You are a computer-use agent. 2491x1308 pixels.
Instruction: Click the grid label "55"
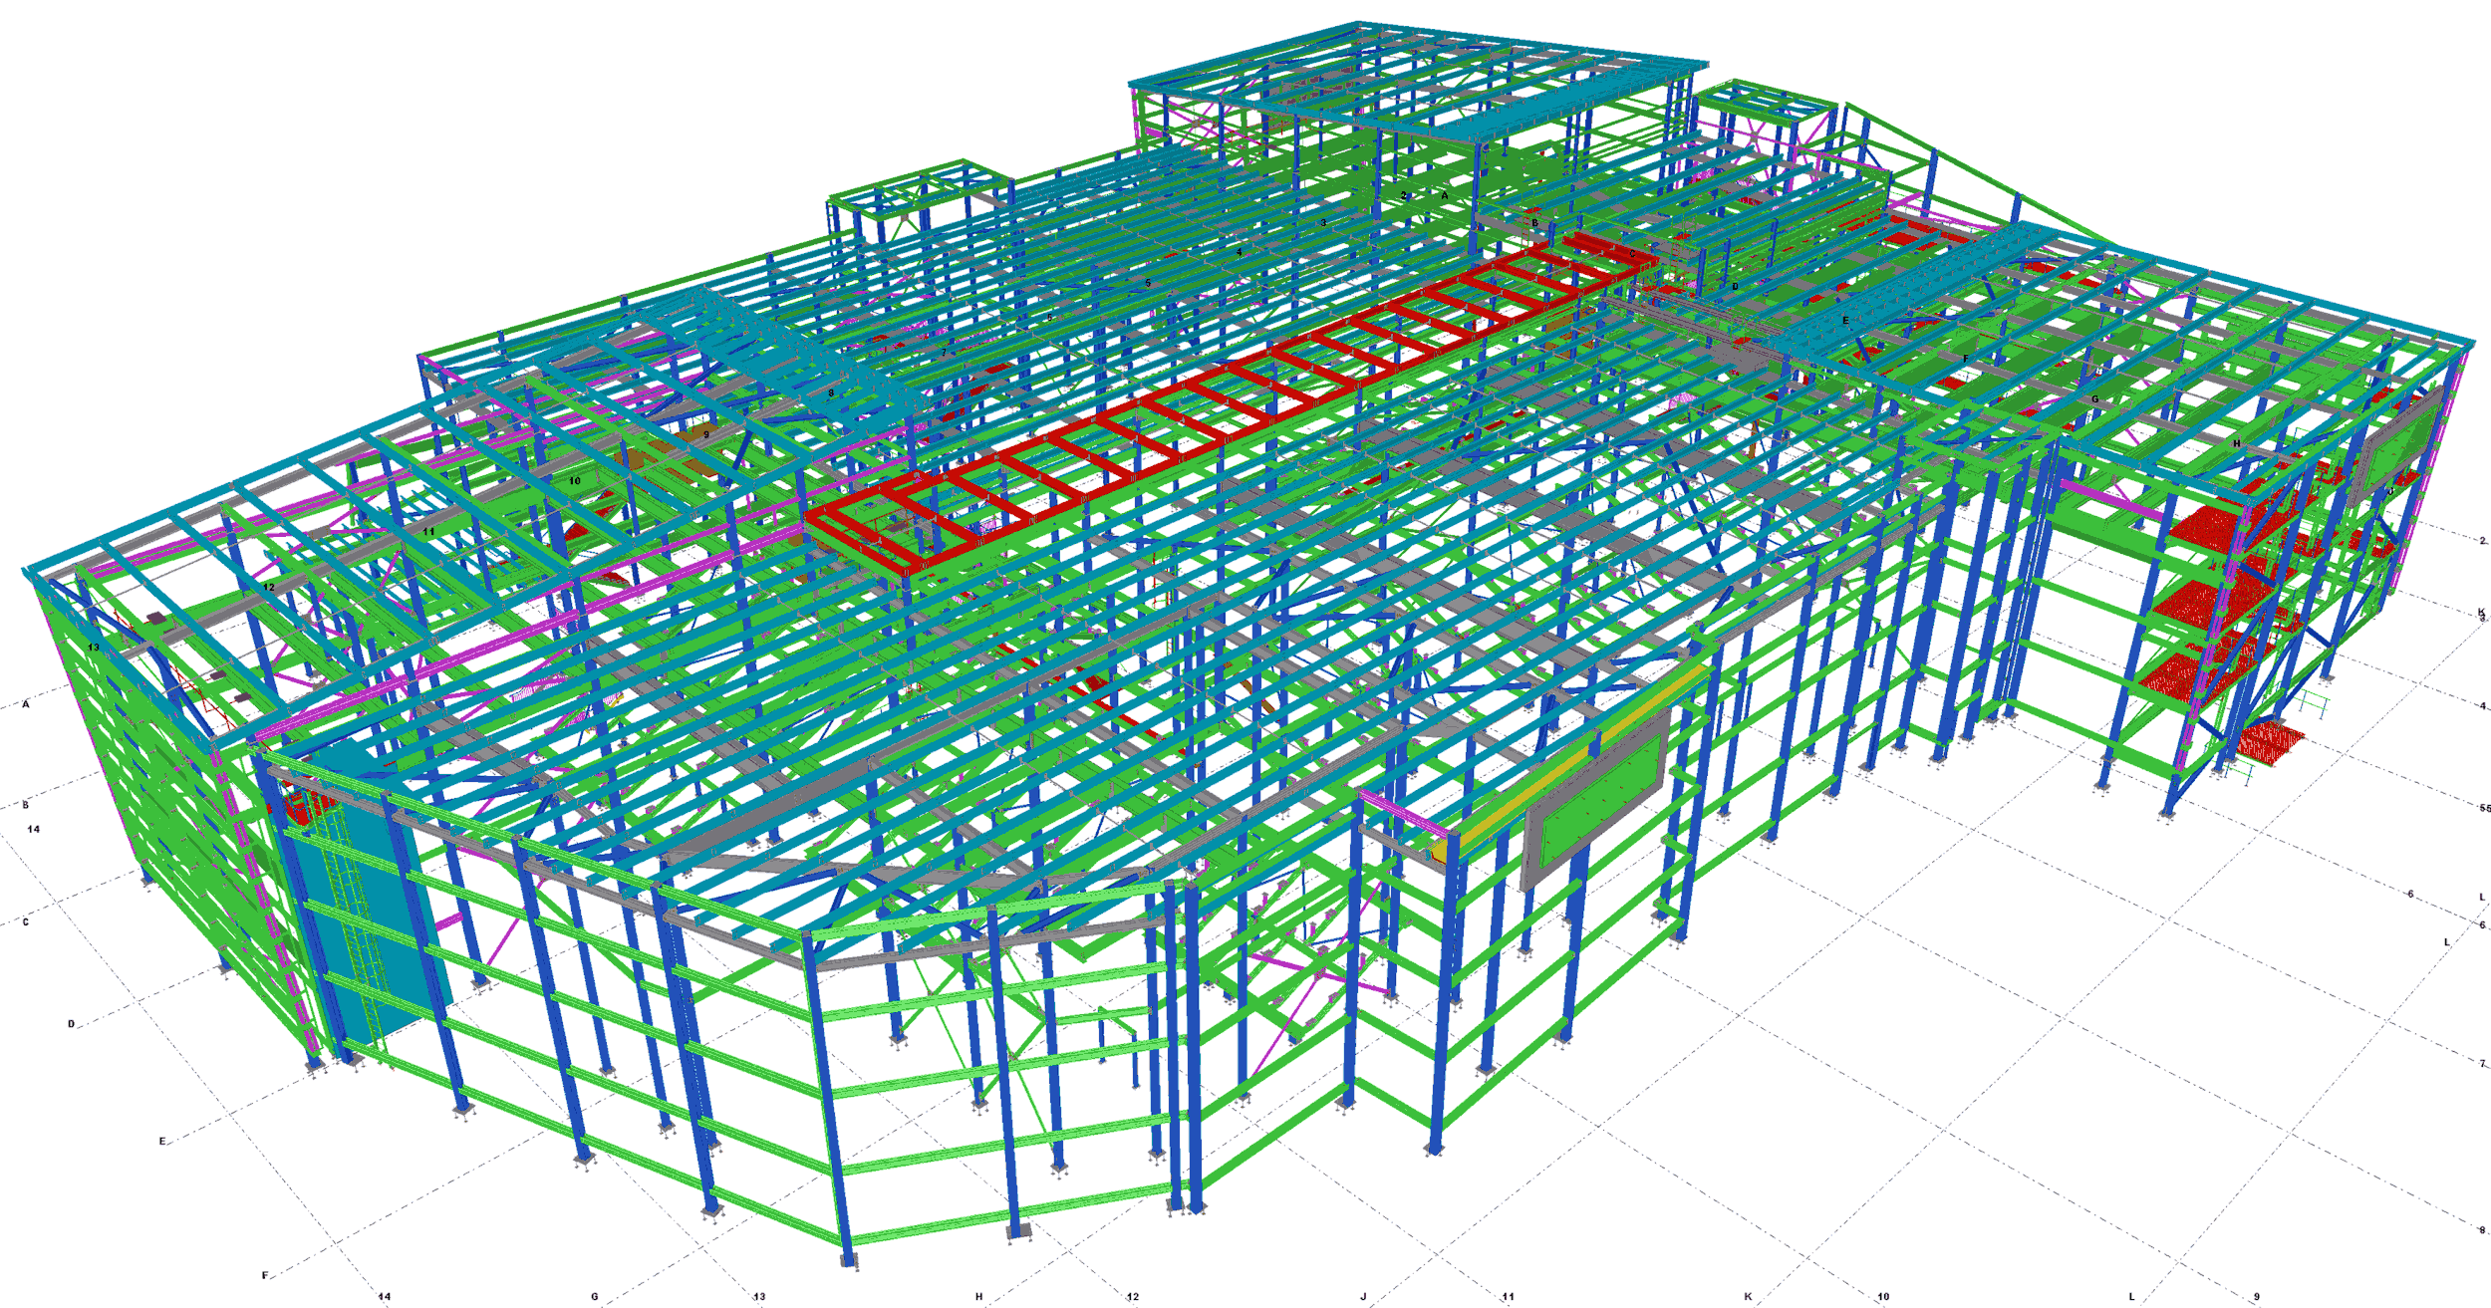pos(2484,808)
